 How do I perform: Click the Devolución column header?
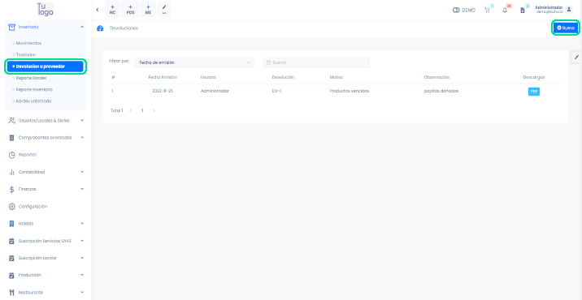click(283, 77)
